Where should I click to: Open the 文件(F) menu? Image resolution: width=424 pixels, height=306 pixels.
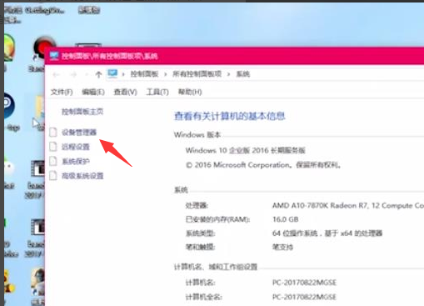coord(62,92)
